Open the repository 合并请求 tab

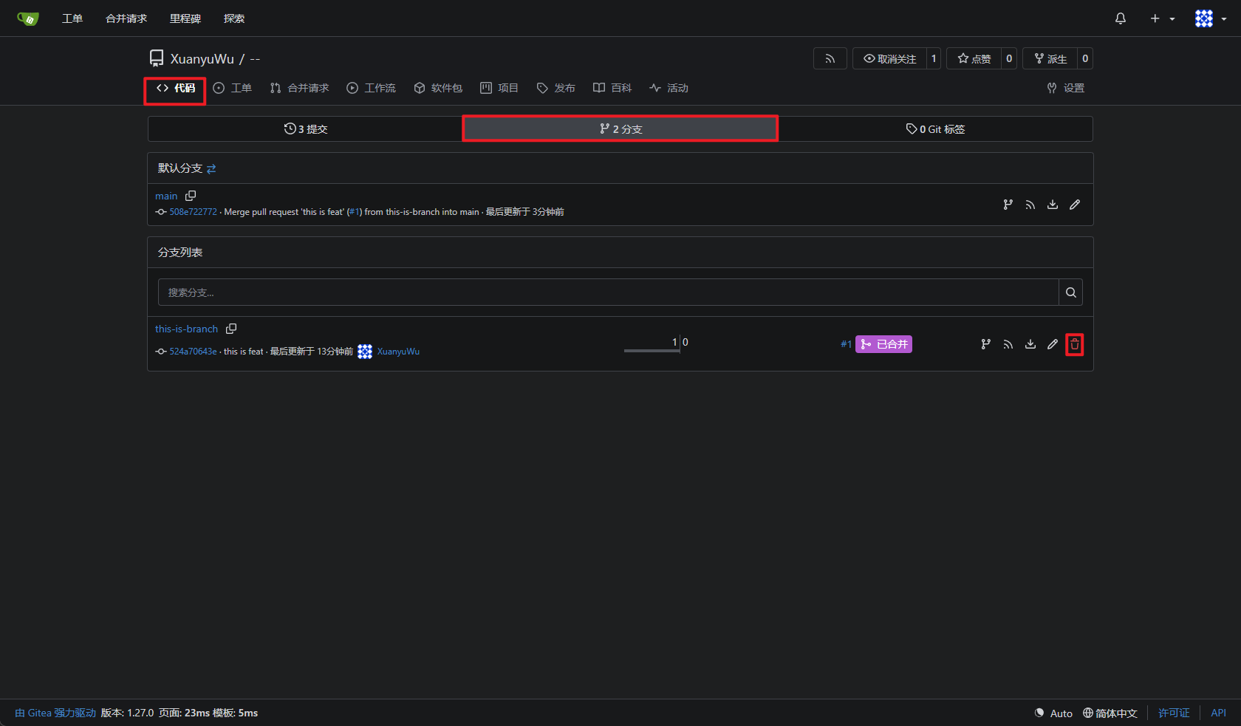click(300, 88)
